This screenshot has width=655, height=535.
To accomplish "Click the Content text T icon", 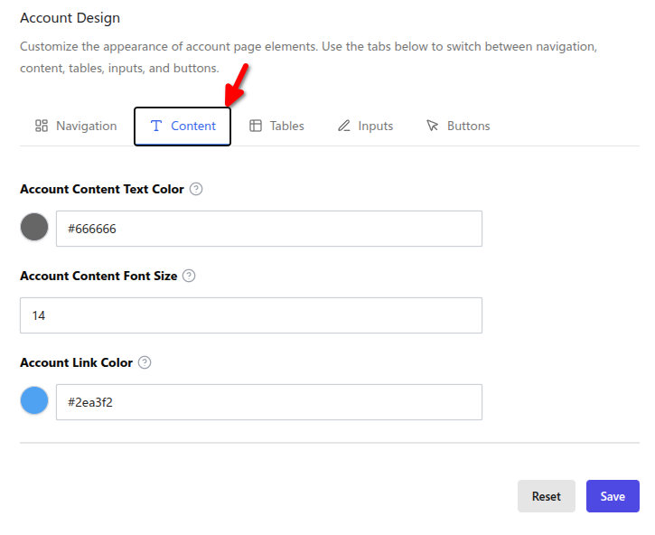I will click(155, 126).
